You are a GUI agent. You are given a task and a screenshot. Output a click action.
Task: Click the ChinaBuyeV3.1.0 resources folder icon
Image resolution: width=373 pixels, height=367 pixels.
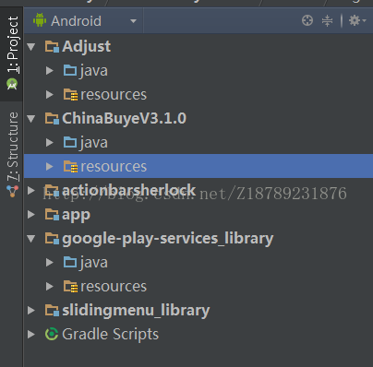pos(70,167)
